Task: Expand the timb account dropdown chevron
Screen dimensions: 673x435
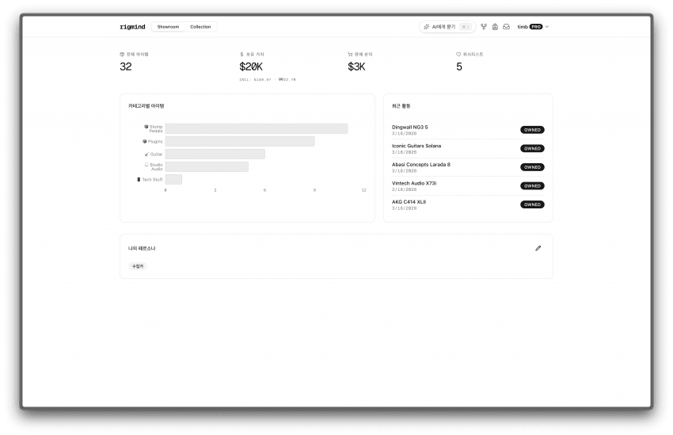Action: (547, 27)
